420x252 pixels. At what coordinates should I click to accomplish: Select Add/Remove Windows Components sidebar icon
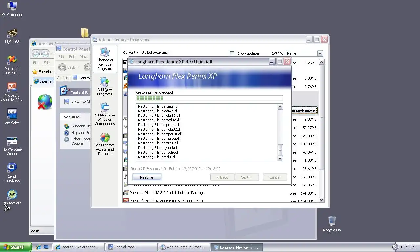point(105,114)
